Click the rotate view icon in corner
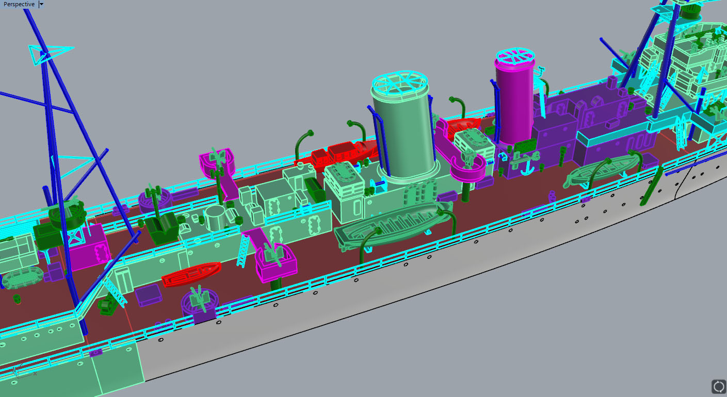The height and width of the screenshot is (397, 727). tap(718, 386)
